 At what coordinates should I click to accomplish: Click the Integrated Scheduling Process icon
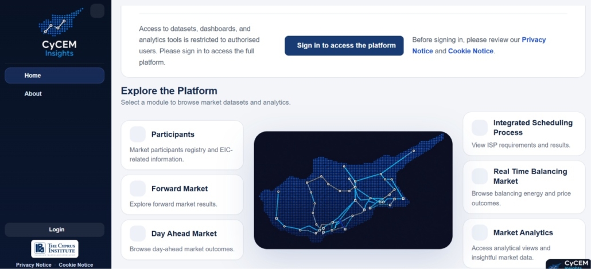tap(480, 128)
